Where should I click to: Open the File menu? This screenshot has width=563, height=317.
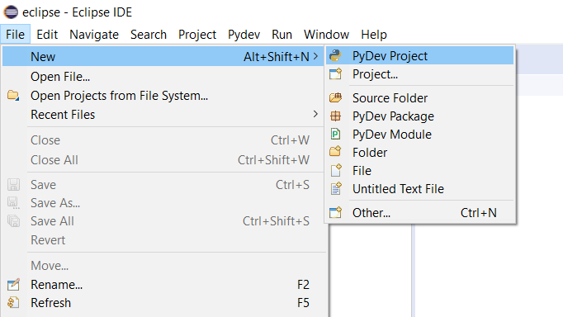(15, 35)
